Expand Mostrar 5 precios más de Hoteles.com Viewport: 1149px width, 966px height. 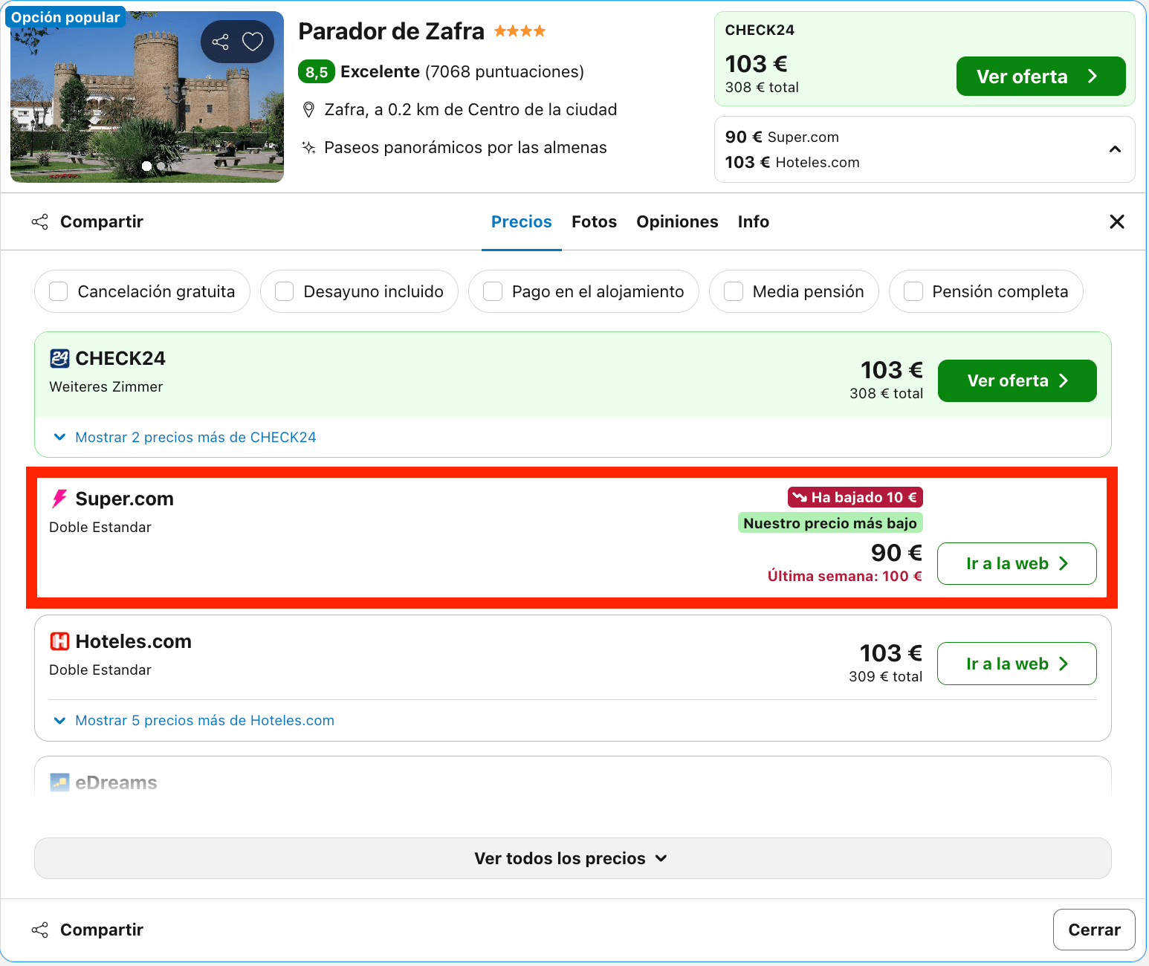195,720
